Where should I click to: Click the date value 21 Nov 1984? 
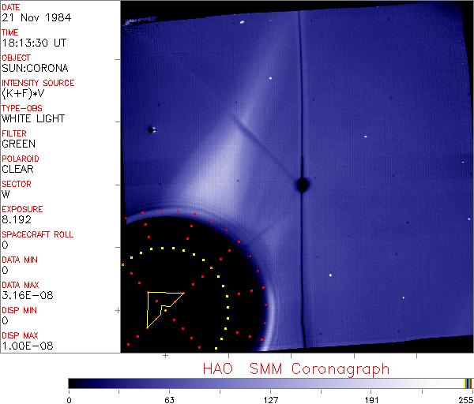36,17
